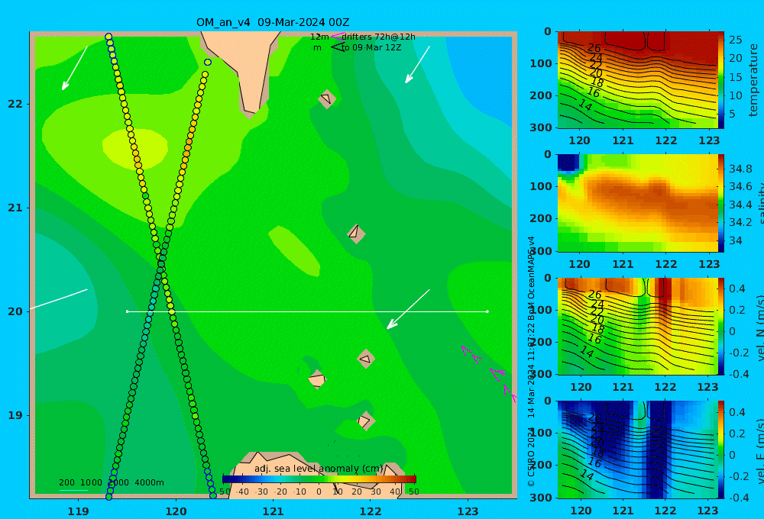Click the '200 1000 2000 4000m' depth legend
The width and height of the screenshot is (764, 519).
[x=111, y=482]
